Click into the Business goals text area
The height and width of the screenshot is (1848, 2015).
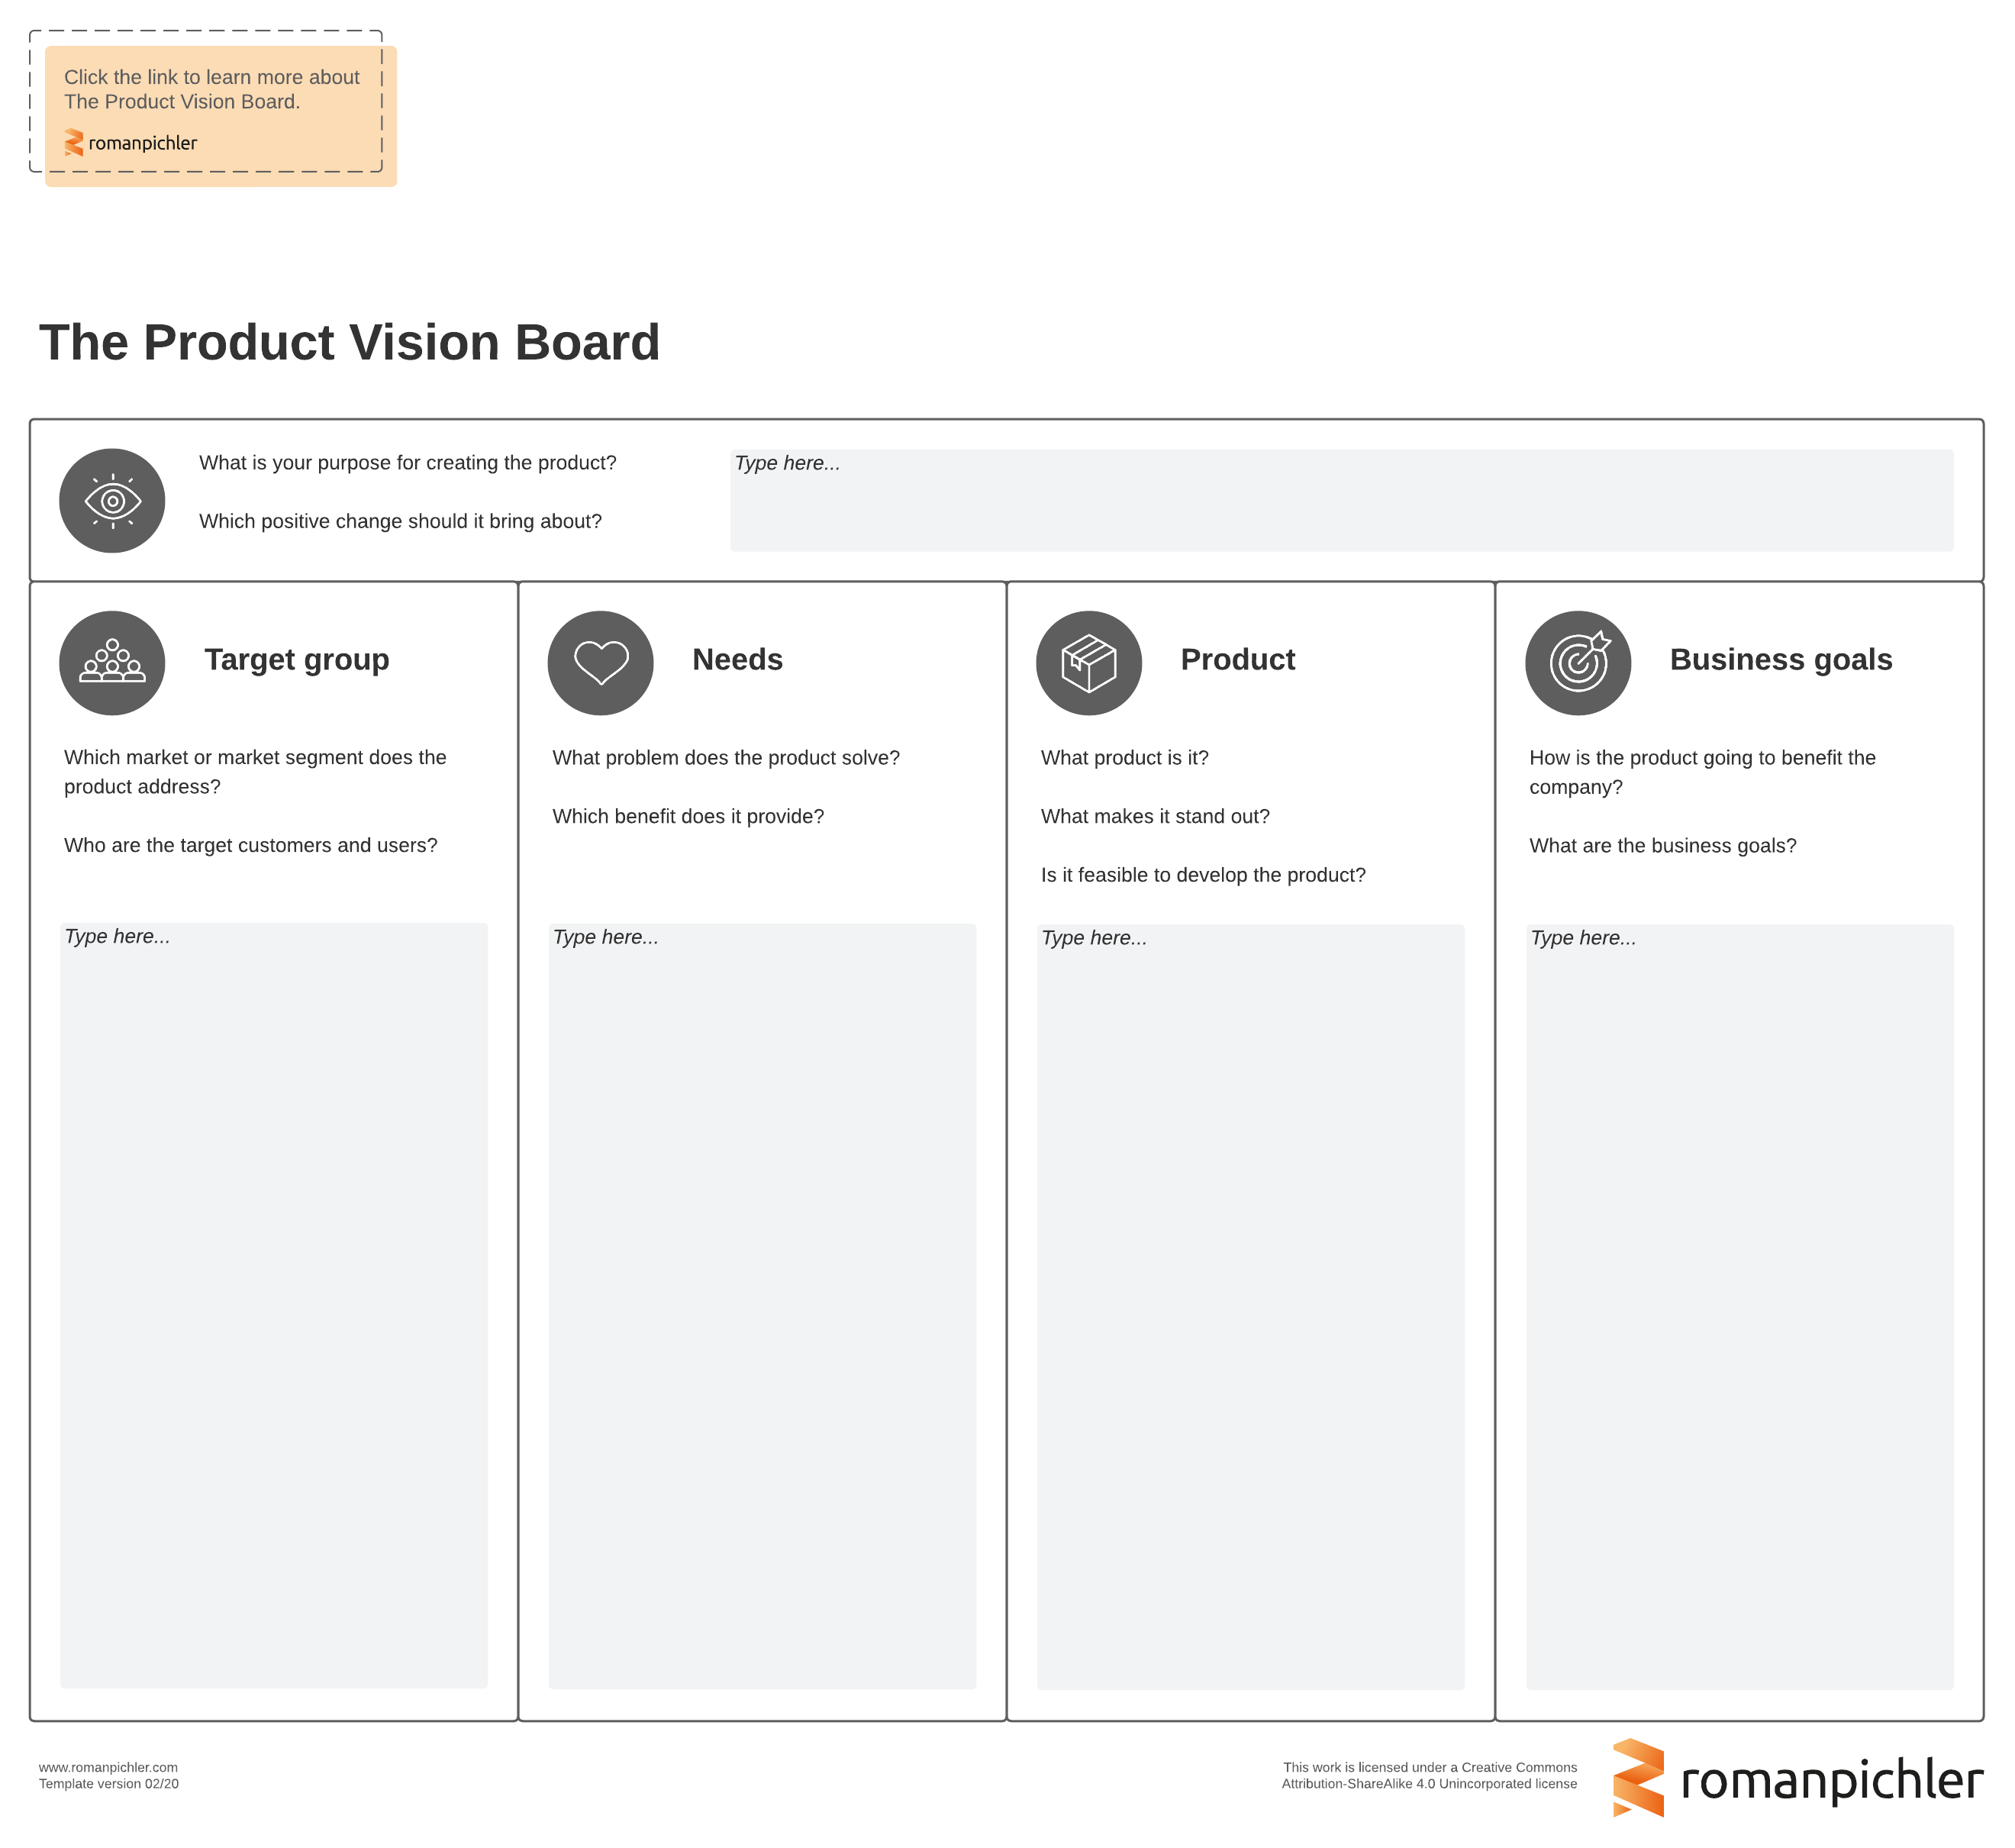1739,1306
